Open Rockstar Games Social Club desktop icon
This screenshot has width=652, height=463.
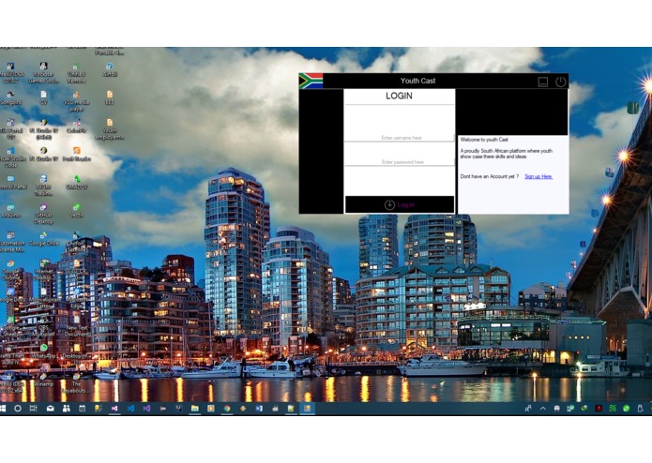43,73
